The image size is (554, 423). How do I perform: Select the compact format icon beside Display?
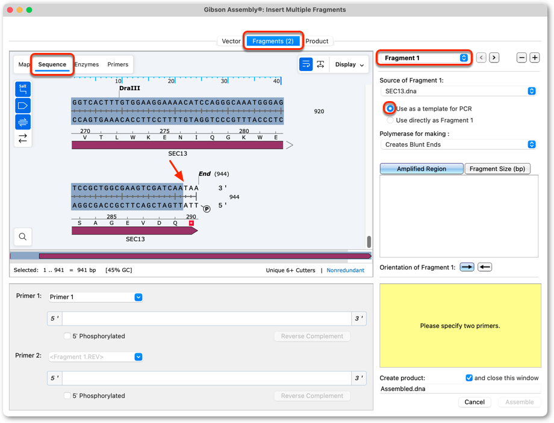tap(320, 64)
